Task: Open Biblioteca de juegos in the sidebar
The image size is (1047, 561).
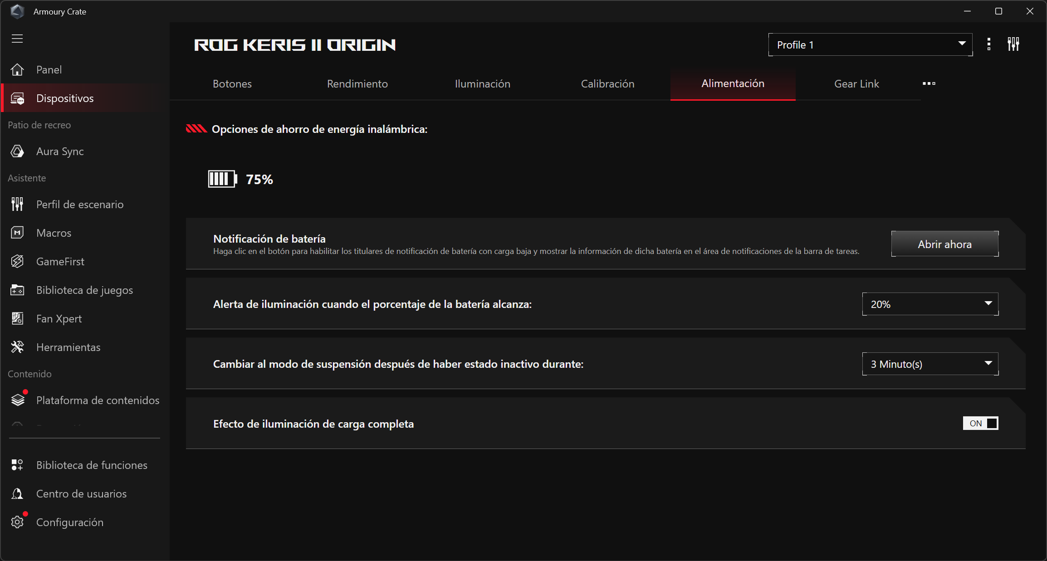Action: (x=85, y=290)
